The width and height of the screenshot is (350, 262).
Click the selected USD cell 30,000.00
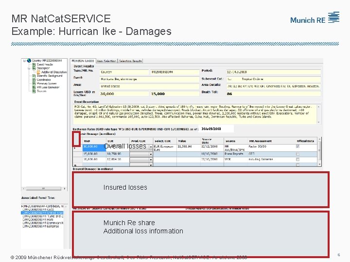(x=94, y=148)
